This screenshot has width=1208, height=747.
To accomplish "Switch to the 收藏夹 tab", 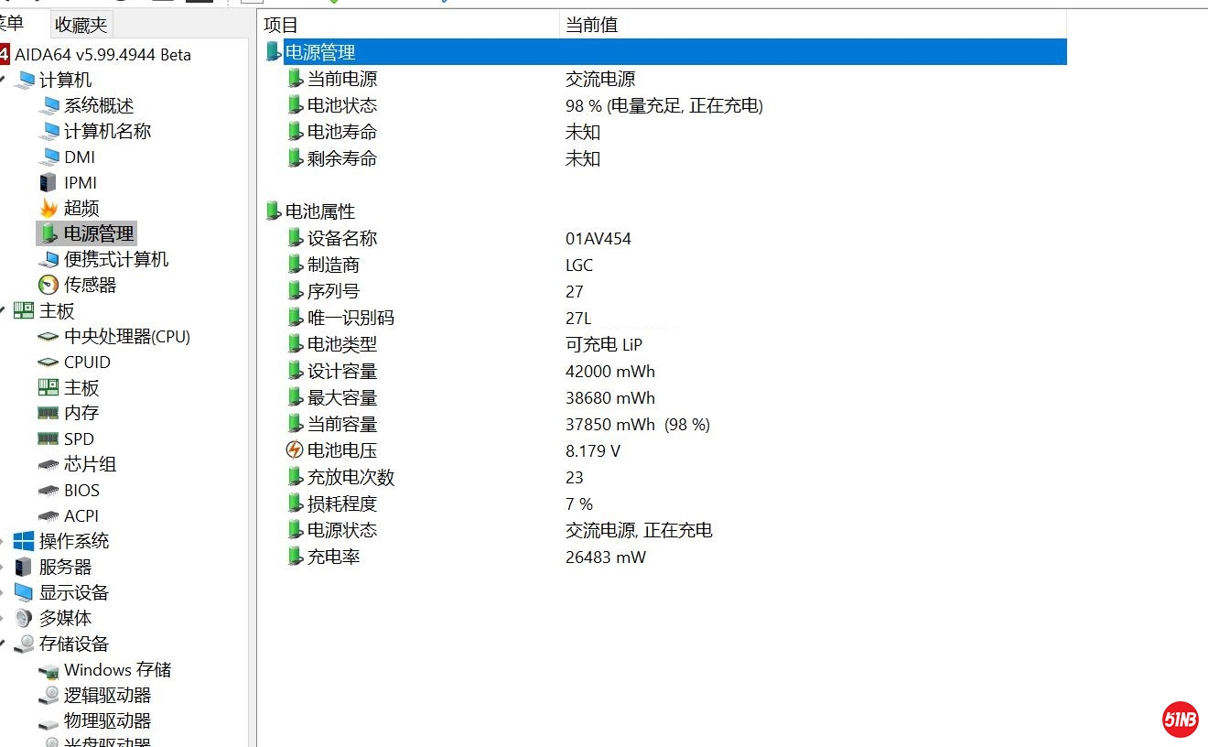I will 81,25.
